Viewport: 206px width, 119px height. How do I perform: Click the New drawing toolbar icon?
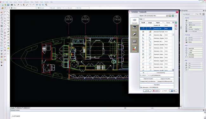(x=3, y=5)
